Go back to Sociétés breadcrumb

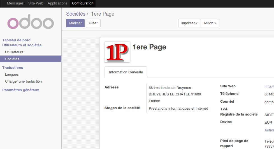click(x=76, y=14)
